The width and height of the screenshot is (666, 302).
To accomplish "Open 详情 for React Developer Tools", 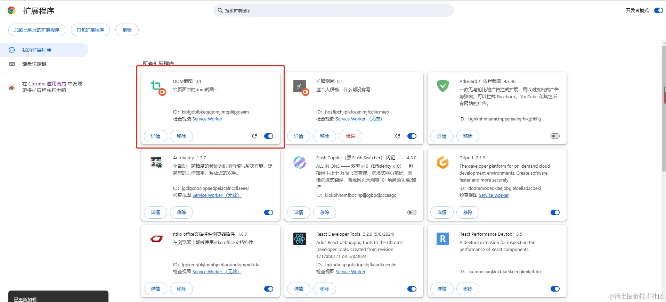I will click(299, 289).
